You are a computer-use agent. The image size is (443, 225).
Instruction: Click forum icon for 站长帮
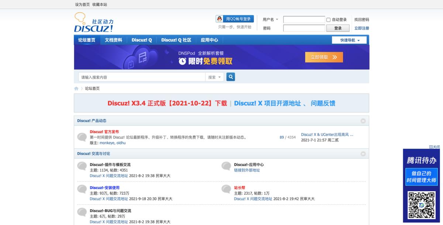pos(226,189)
